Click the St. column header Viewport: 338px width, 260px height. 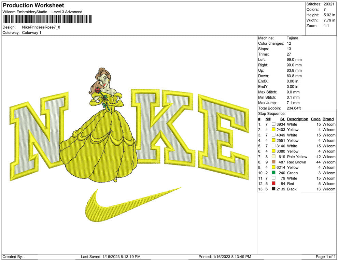283,119
